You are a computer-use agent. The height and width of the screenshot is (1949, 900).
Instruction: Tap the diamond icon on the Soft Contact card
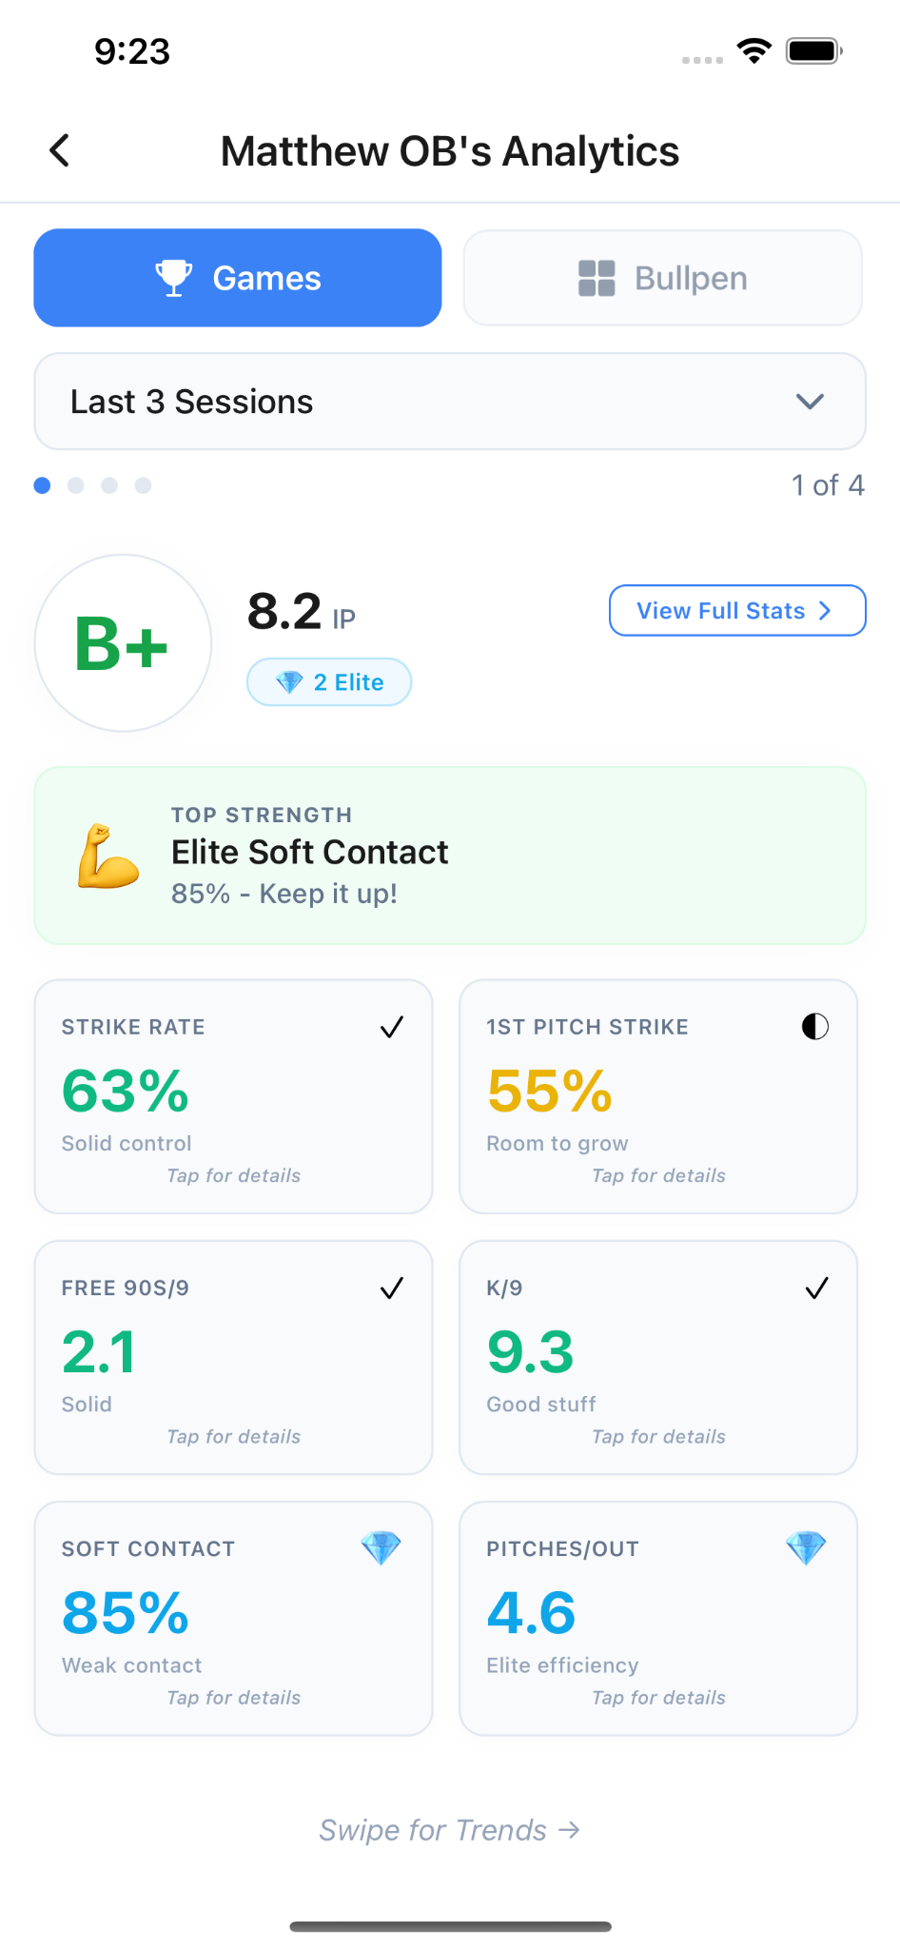(x=382, y=1548)
